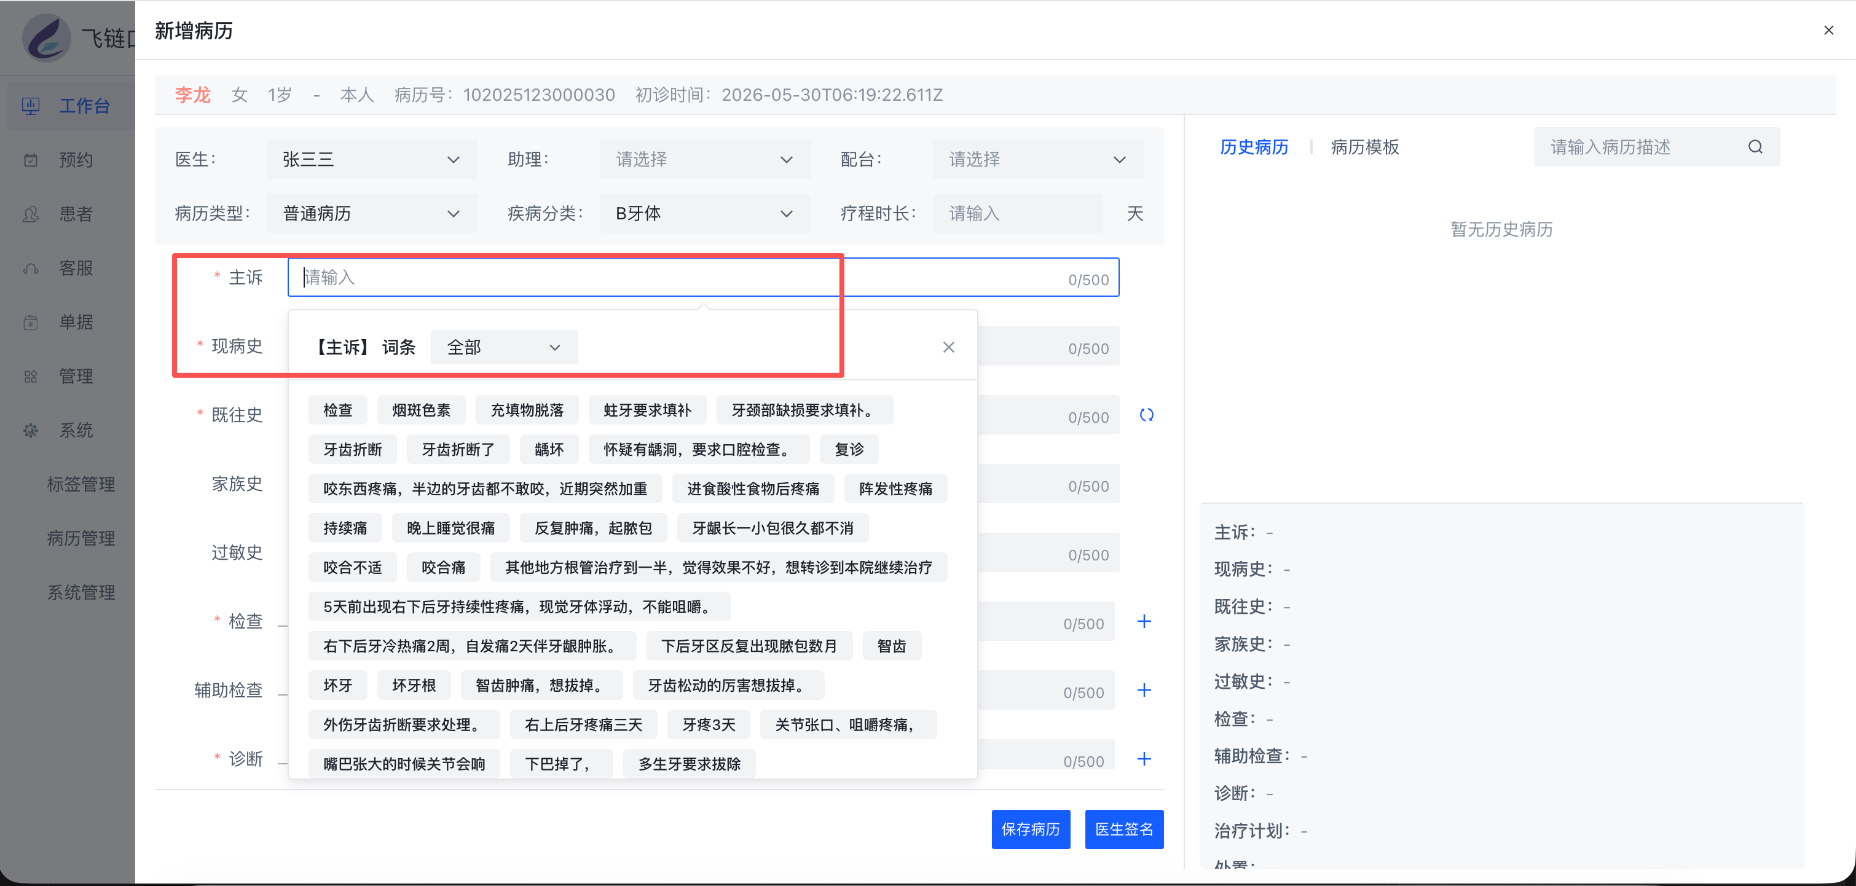Select the 晚上睡觉很痛 phrase tag

tap(451, 528)
